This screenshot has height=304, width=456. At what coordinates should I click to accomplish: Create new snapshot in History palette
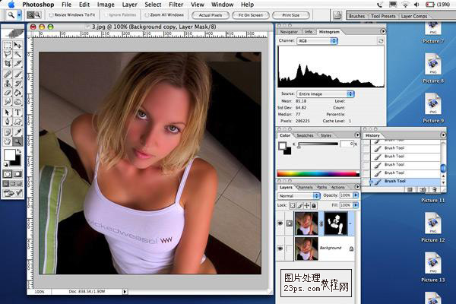423,190
